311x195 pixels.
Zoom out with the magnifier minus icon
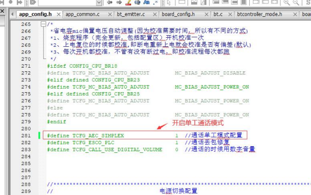(x=296, y=3)
